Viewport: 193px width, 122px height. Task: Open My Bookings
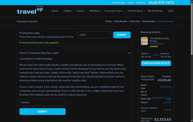point(155,11)
